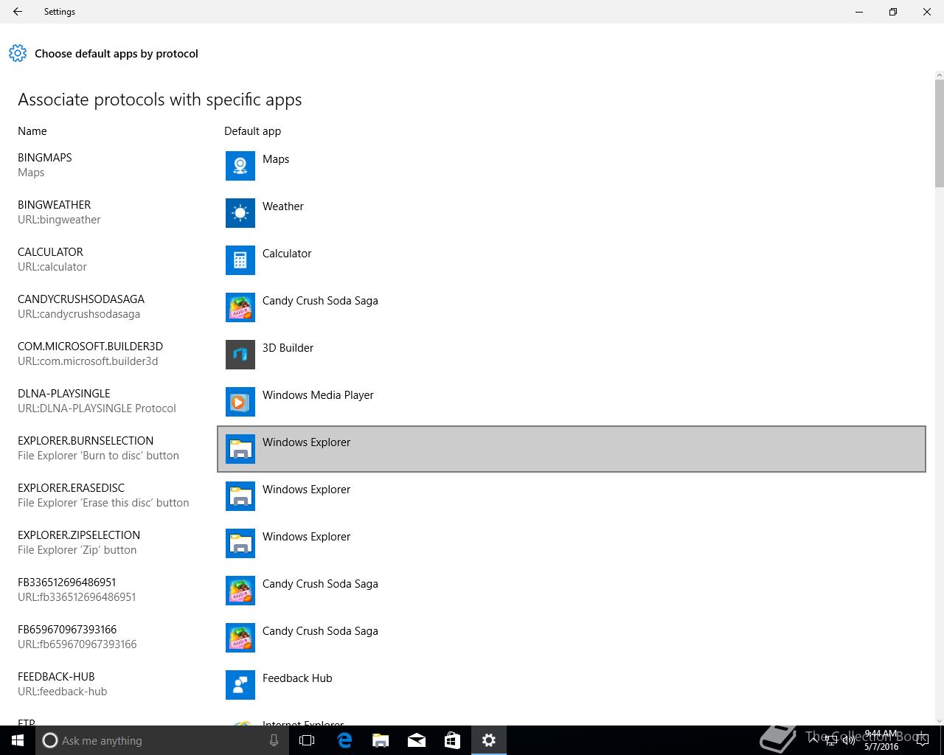Click the EXPLORER.BURNSELECTION protocol name

[86, 441]
